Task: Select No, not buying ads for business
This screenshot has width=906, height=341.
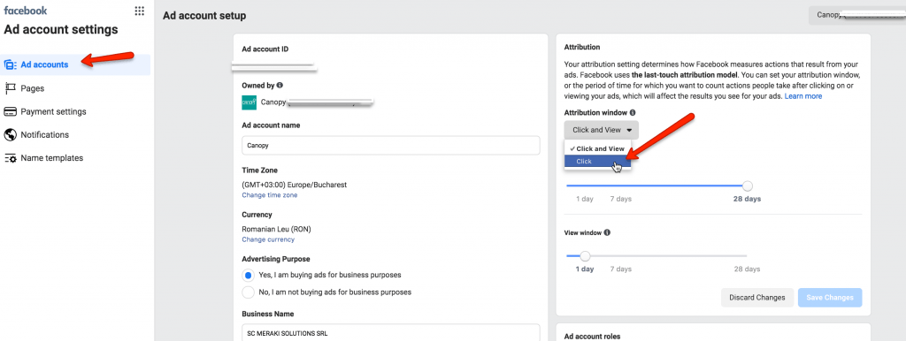Action: click(249, 292)
